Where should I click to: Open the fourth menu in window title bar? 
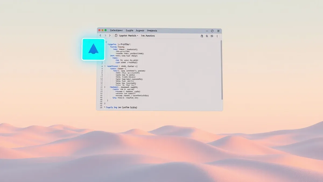[152, 30]
